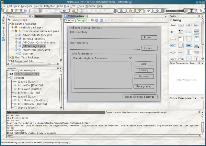Open the Refactor menu
Image resolution: width=206 pixels, height=146 pixels.
click(x=49, y=6)
